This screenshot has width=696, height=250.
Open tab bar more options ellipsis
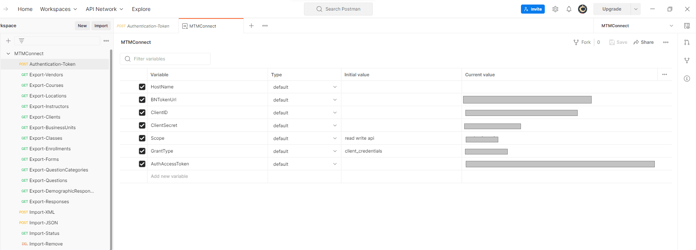coord(265,26)
